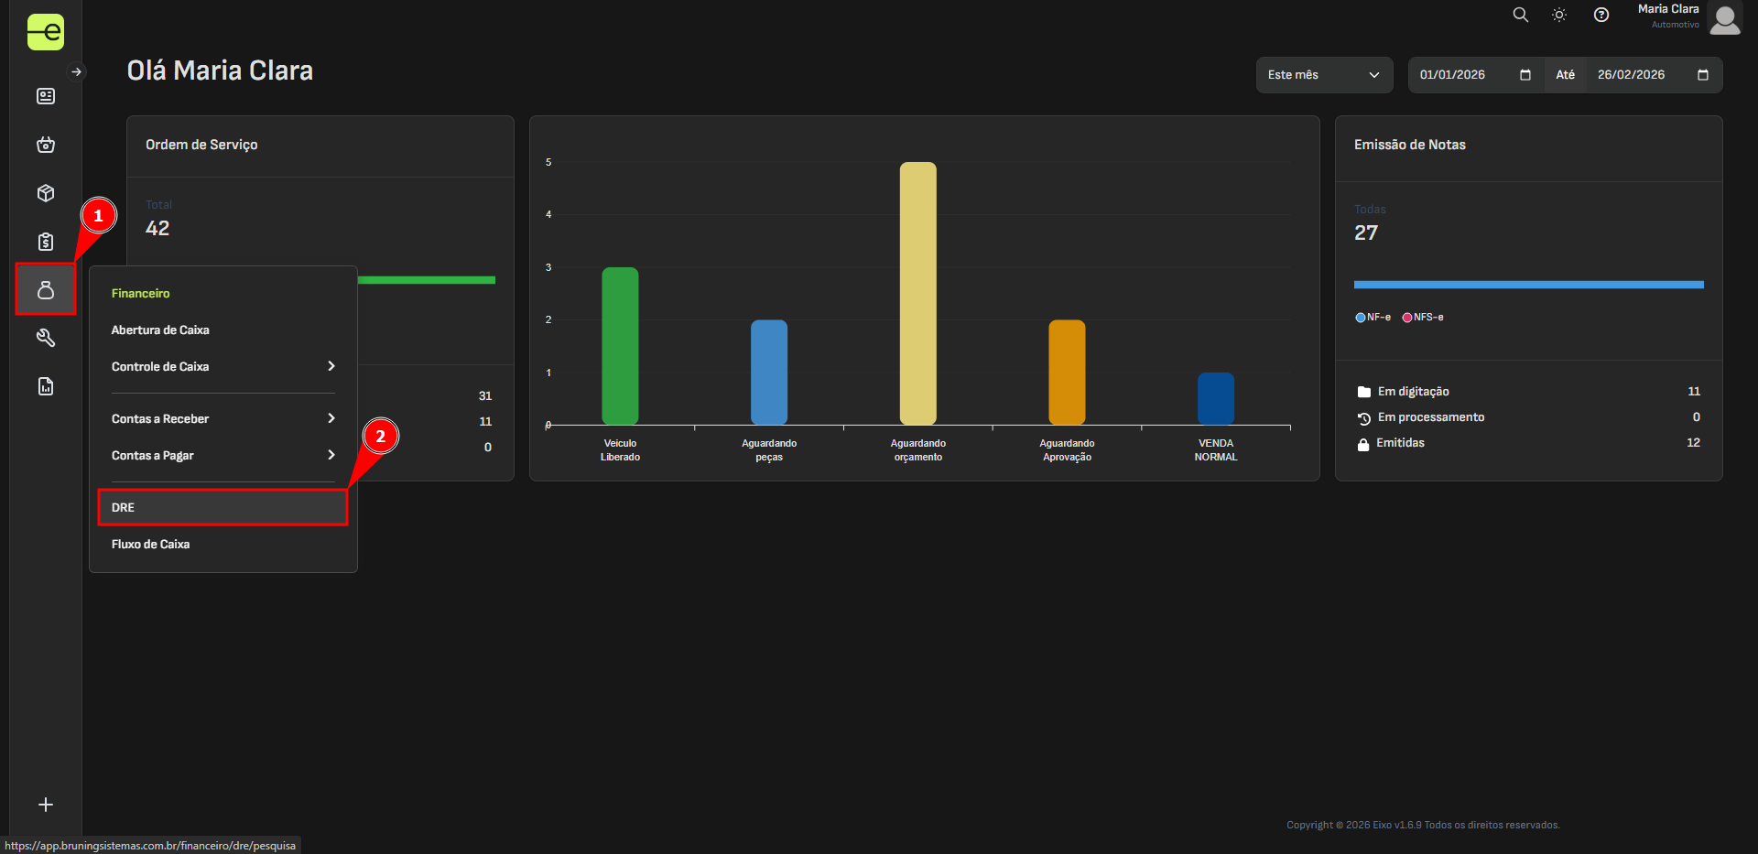The image size is (1758, 854).
Task: Open the Financeiro money bag sidebar icon
Action: pos(46,290)
